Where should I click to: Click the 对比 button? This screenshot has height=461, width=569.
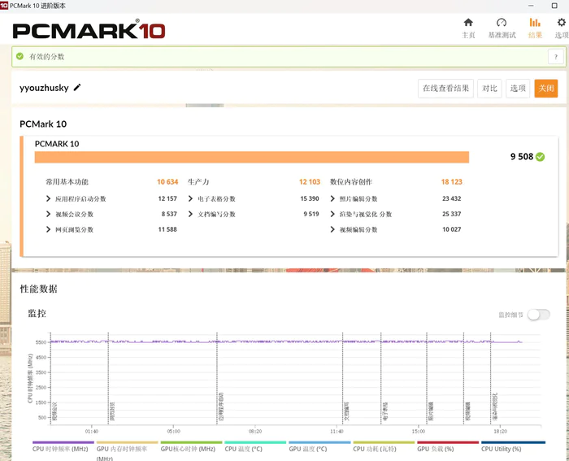pyautogui.click(x=489, y=88)
